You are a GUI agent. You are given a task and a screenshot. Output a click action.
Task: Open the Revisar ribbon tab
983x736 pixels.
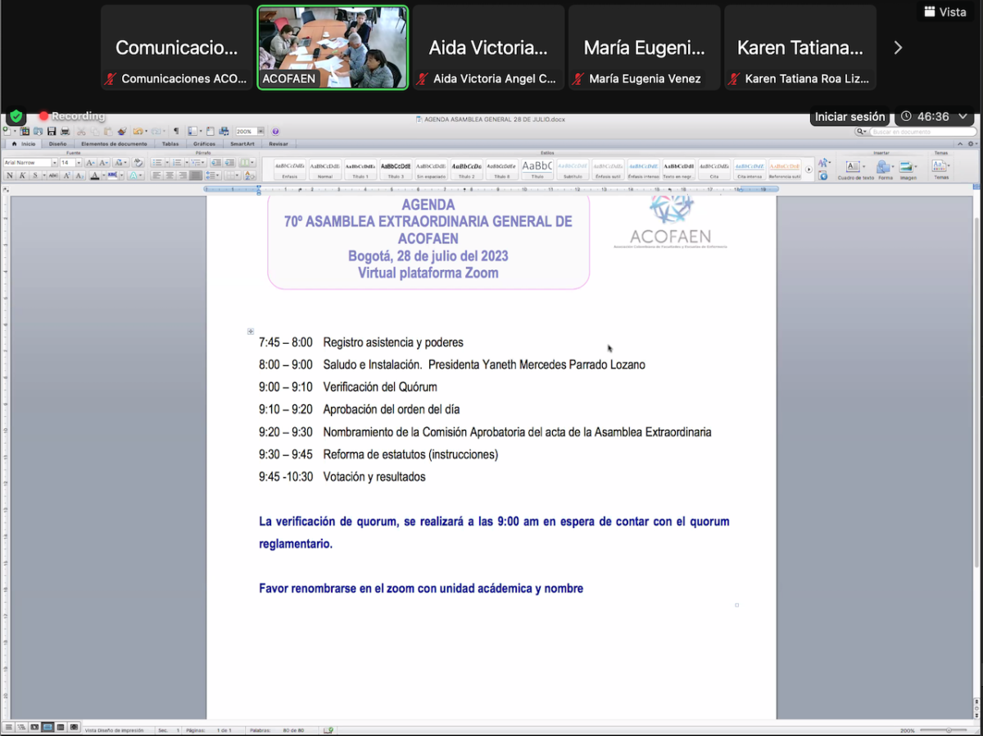[x=279, y=144]
